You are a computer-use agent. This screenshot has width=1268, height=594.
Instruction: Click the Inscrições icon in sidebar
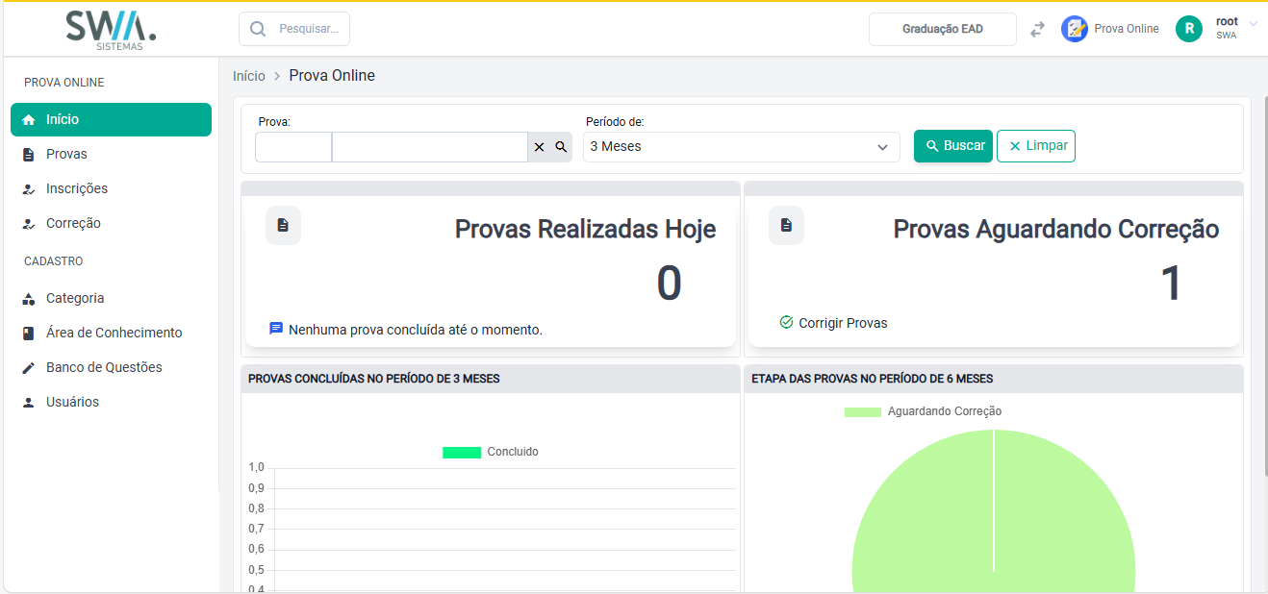pos(29,189)
